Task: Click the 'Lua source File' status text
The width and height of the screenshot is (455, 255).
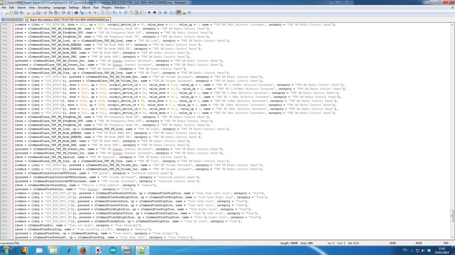Action: coord(10,243)
